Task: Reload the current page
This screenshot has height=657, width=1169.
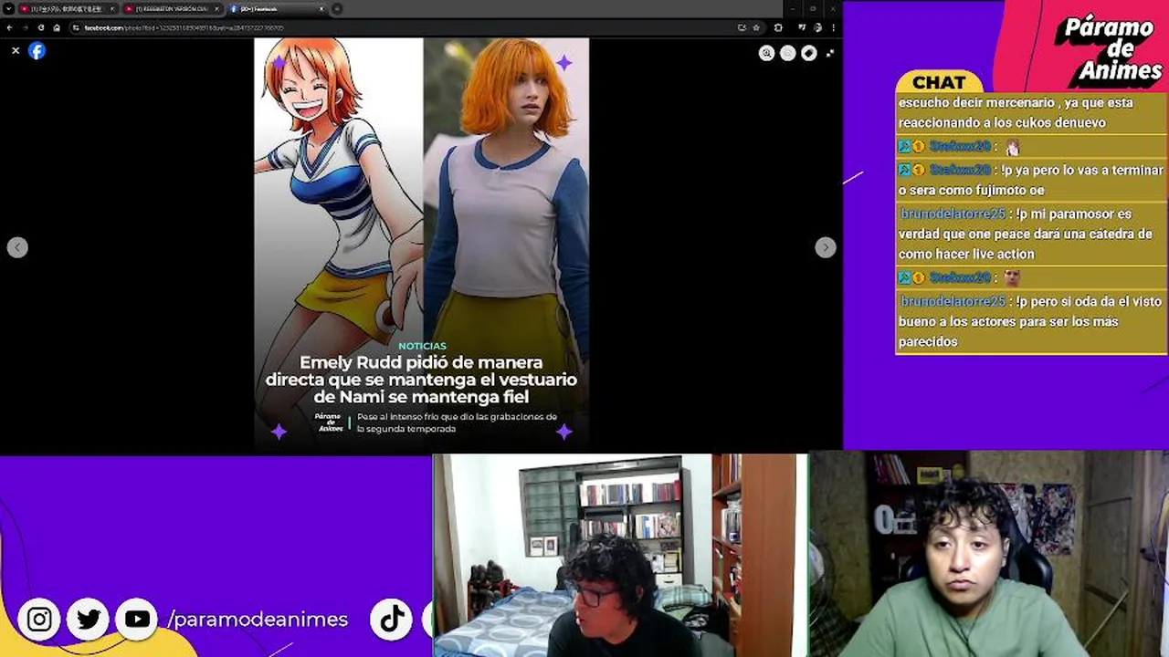Action: point(41,27)
